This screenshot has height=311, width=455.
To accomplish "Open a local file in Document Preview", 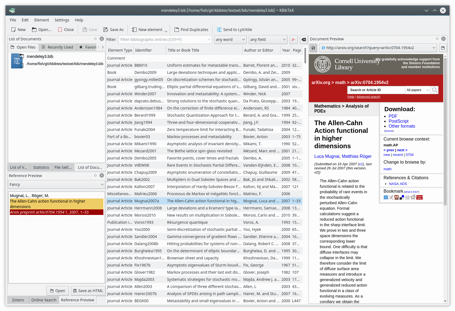I will 443,48.
